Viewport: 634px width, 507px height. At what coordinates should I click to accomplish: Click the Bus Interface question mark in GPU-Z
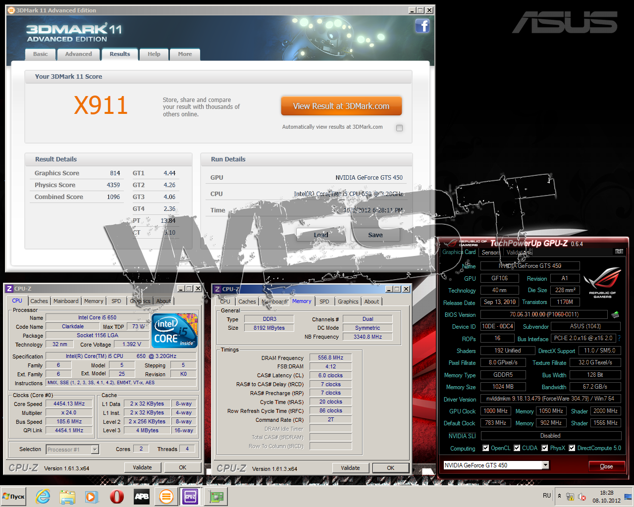(x=619, y=339)
